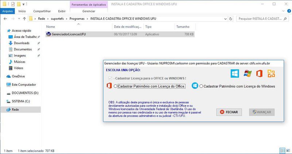Screen dimensions: 292x154
Task: Click the 06/10/2017 13:09 date cell
Action: (125, 34)
